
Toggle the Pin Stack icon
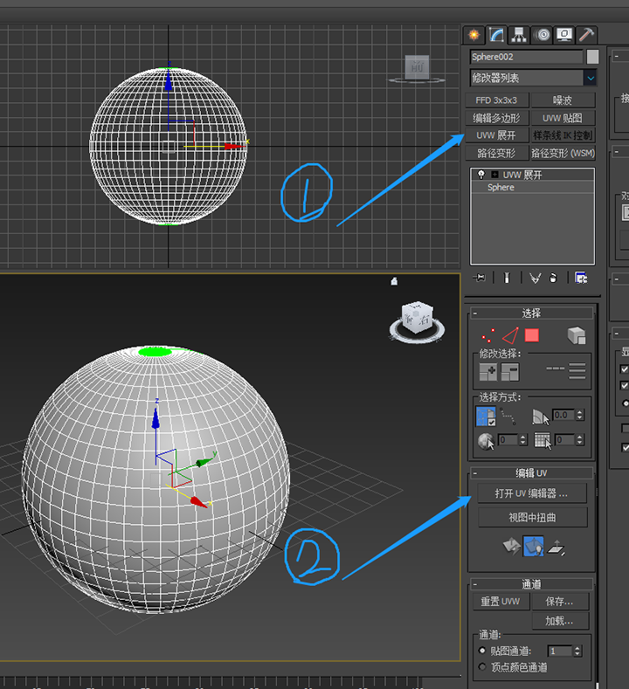coord(479,278)
